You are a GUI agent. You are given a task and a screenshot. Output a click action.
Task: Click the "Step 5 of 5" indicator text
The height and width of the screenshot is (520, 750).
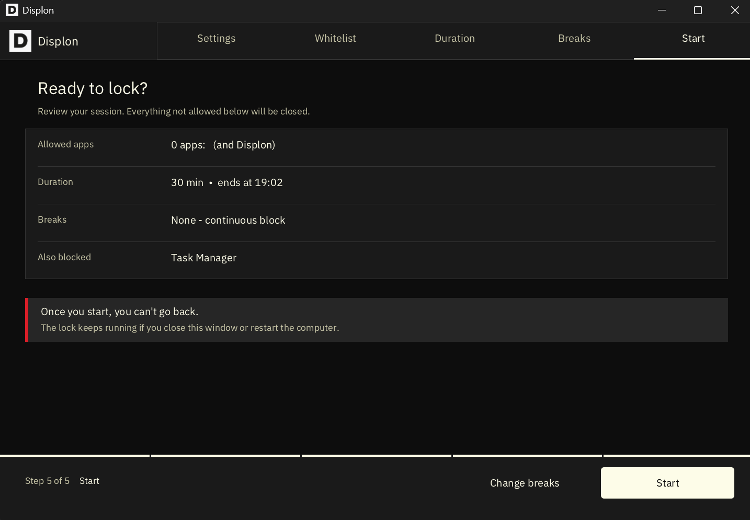pyautogui.click(x=47, y=481)
